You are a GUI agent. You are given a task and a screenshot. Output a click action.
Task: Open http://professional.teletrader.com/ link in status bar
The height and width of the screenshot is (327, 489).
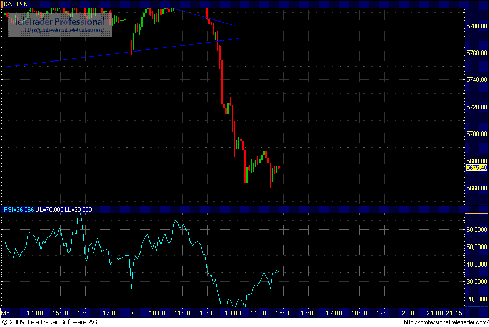click(445, 321)
